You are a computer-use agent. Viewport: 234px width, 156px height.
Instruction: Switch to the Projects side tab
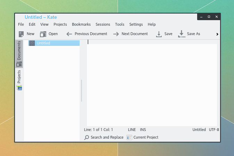pos(19,80)
